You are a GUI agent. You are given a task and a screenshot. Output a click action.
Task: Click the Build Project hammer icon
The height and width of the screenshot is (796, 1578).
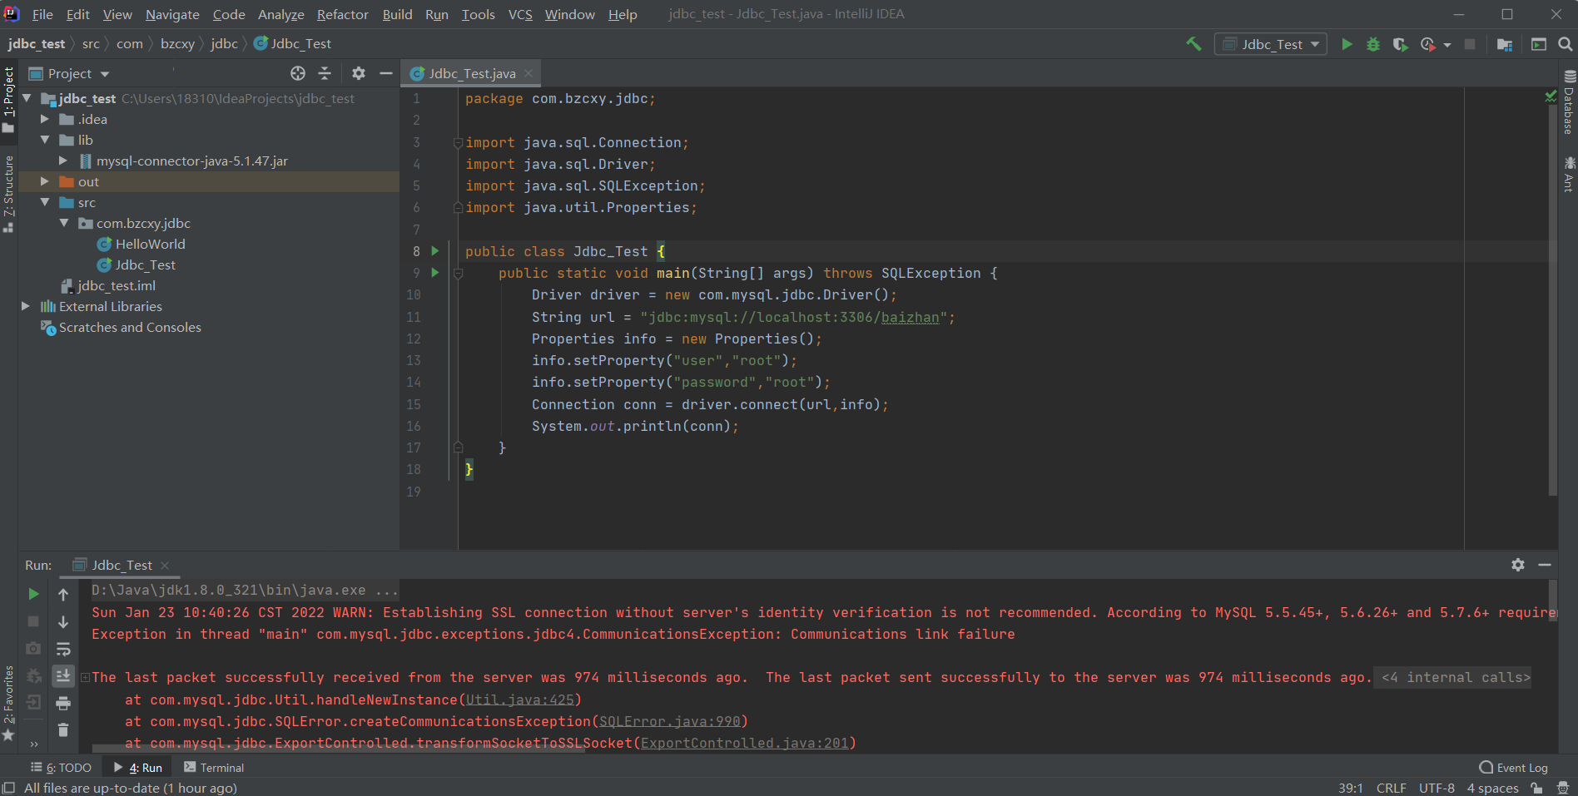click(1193, 44)
